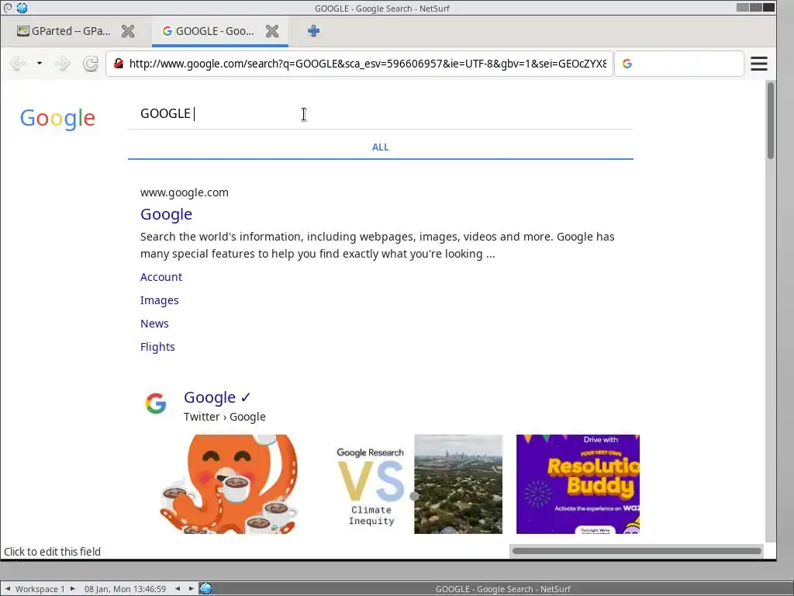Image resolution: width=794 pixels, height=596 pixels.
Task: Add a new tab with plus icon
Action: [313, 31]
